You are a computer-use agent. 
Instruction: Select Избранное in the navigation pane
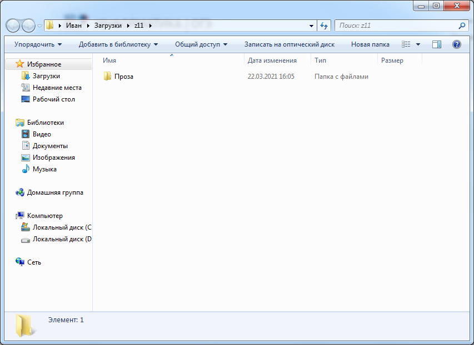pos(44,64)
